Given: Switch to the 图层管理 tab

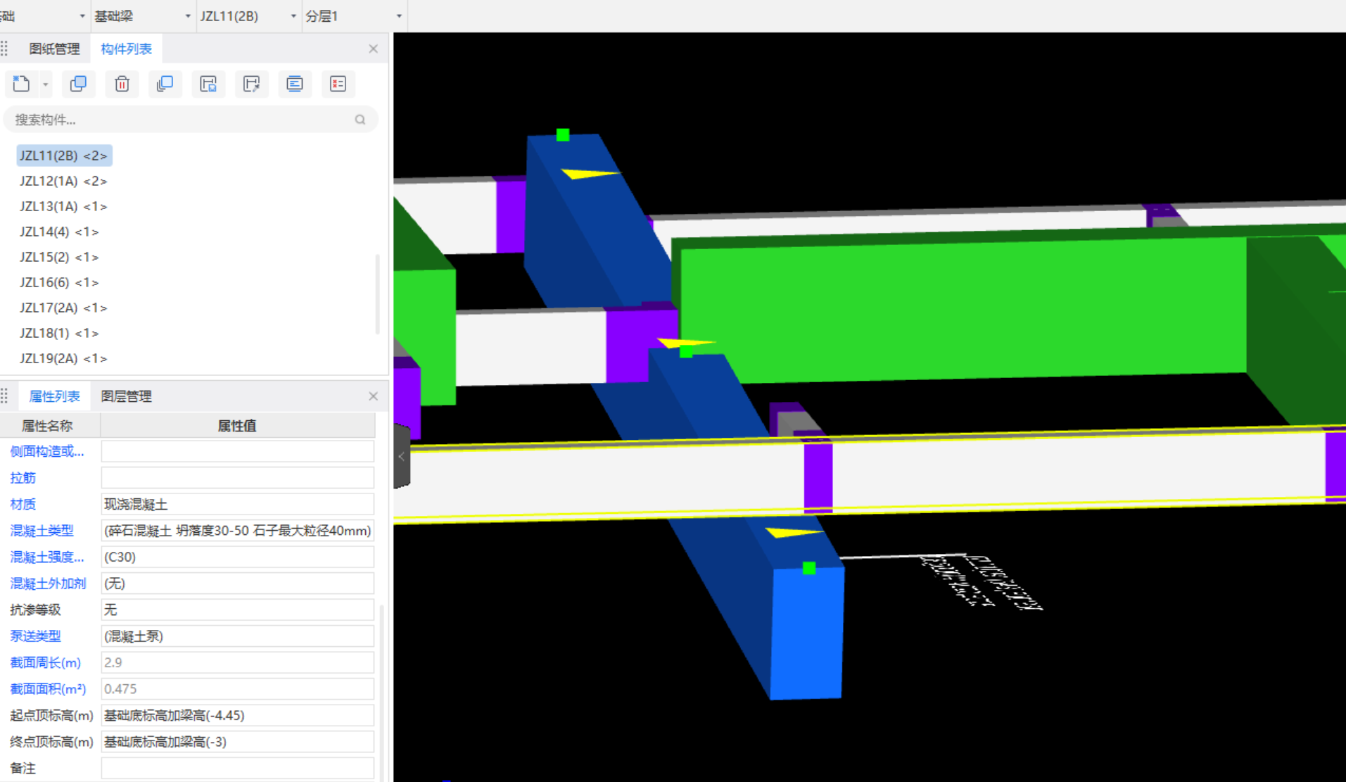Looking at the screenshot, I should pyautogui.click(x=126, y=396).
